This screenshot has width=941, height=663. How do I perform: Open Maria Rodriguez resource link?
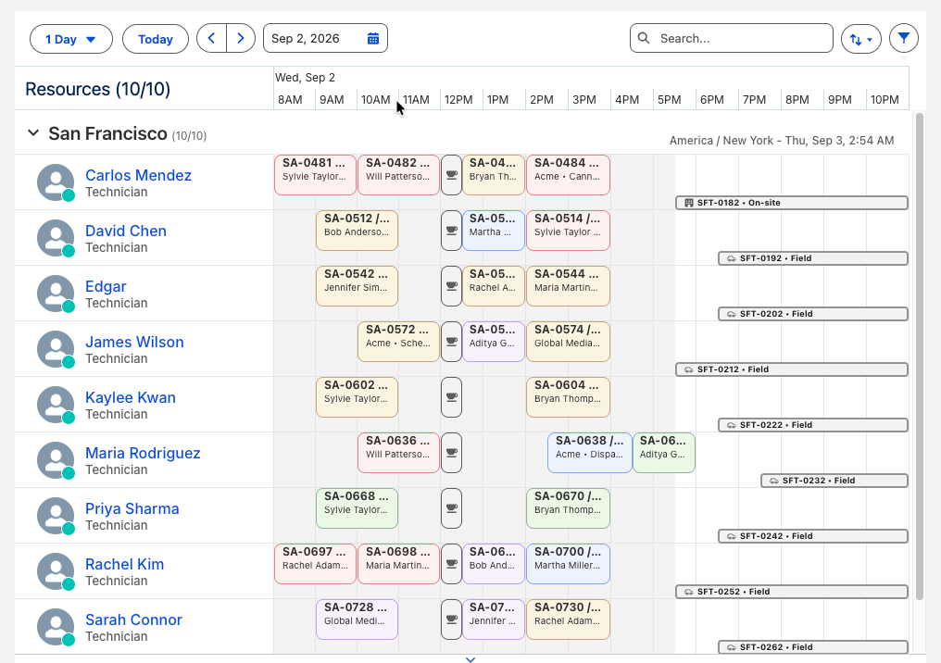click(x=143, y=453)
